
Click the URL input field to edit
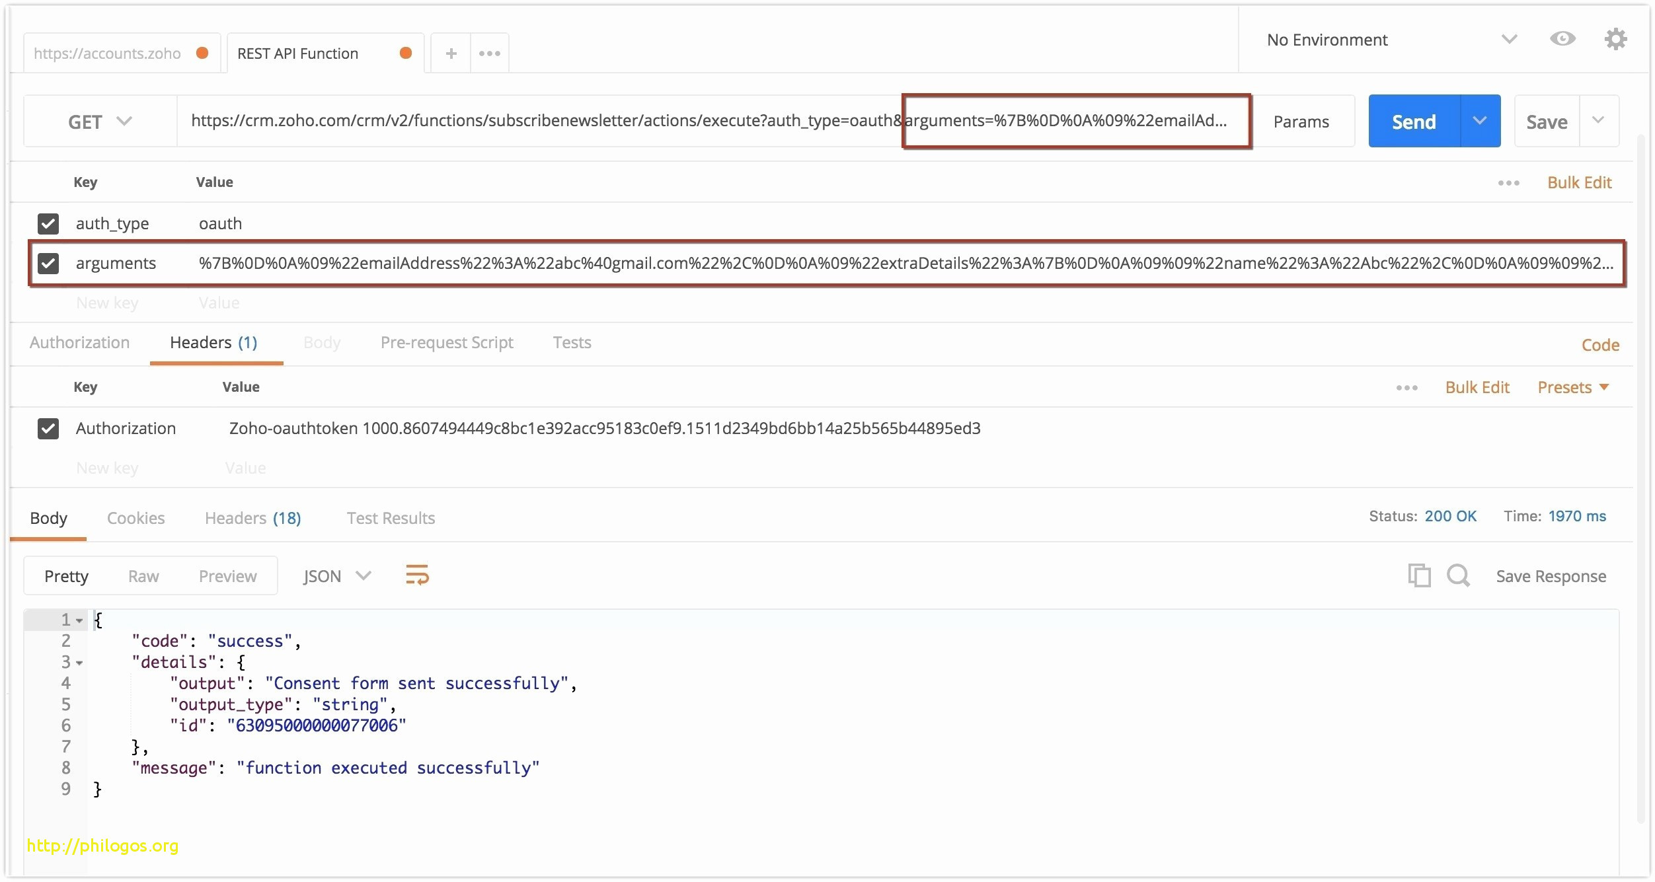pyautogui.click(x=709, y=122)
